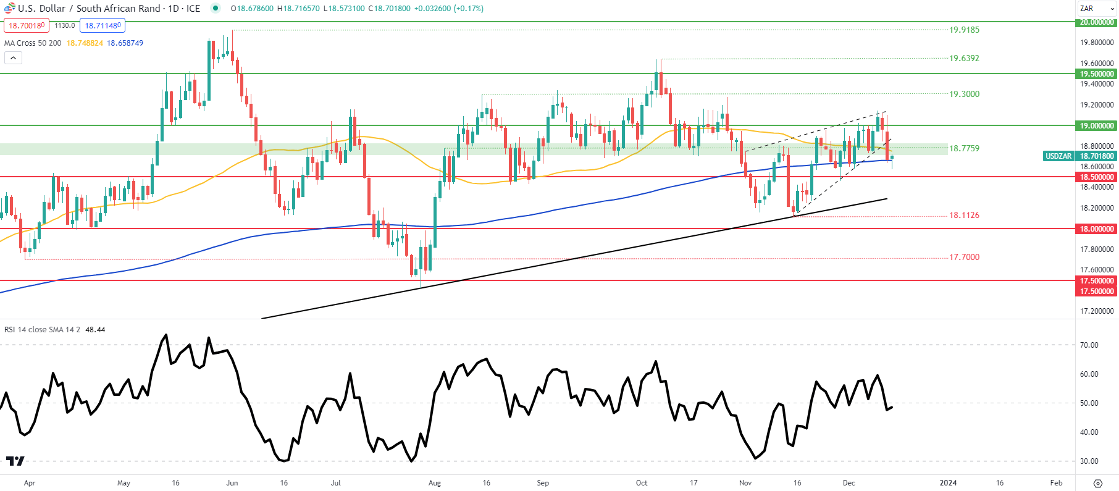This screenshot has width=1119, height=491.
Task: Click the Feb label on the time axis
Action: 1056,483
